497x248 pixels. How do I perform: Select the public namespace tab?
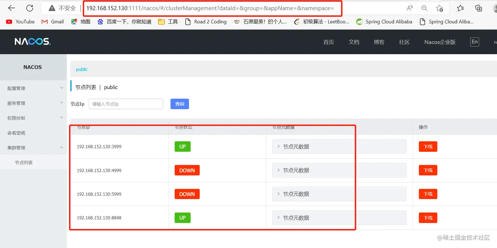click(x=82, y=69)
